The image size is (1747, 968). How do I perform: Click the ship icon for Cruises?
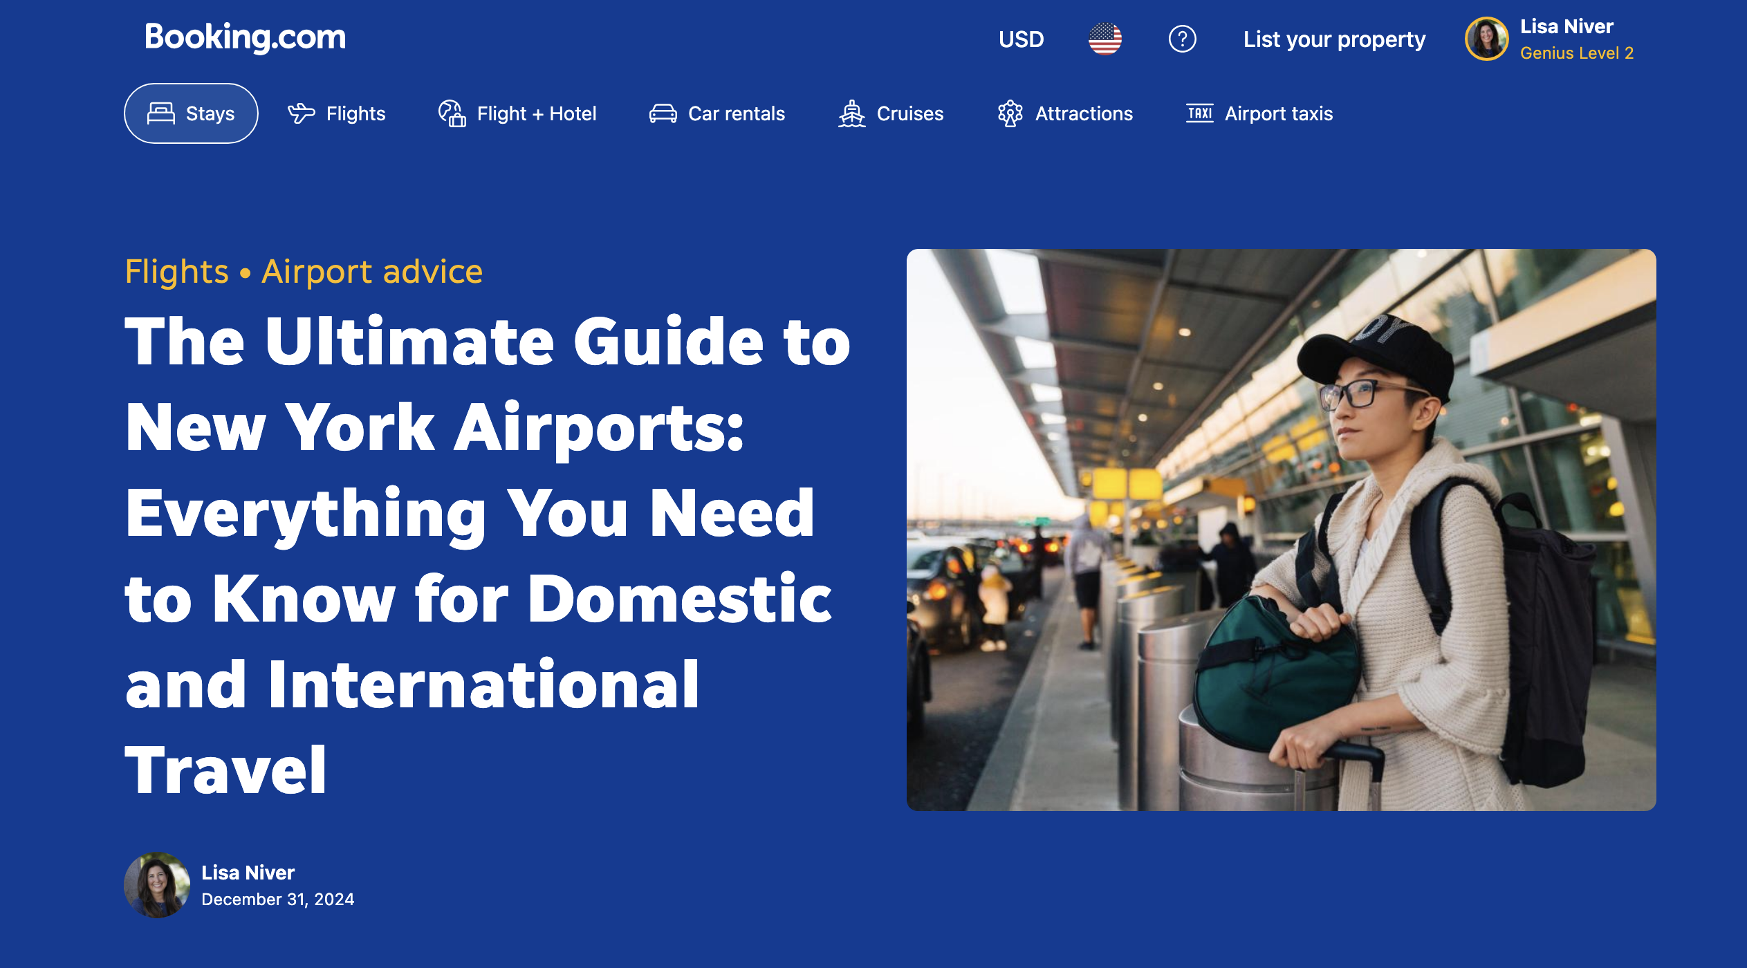click(x=851, y=113)
